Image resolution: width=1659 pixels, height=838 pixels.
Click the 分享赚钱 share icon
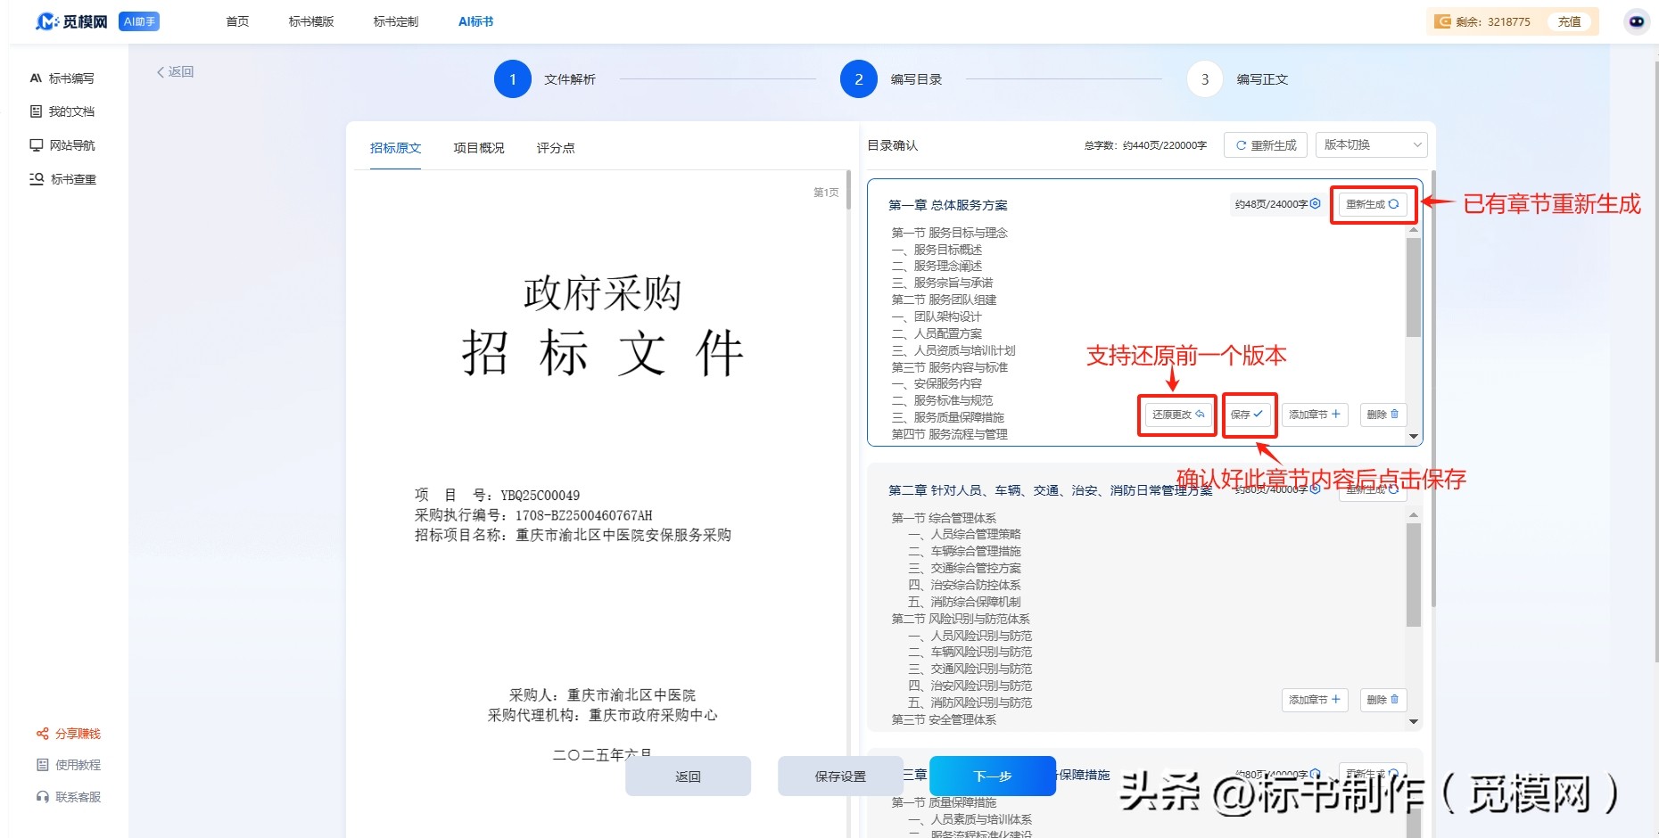click(x=41, y=734)
